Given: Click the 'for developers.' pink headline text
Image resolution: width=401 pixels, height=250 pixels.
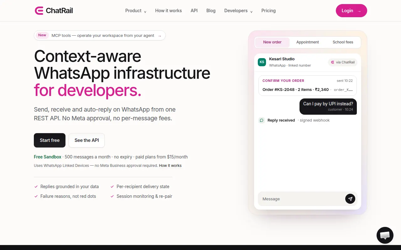Looking at the screenshot, I should [88, 90].
